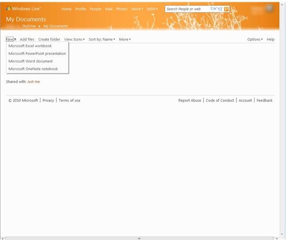Click the scroll right arrow
Viewport: 286px width, 241px height.
(276, 239)
